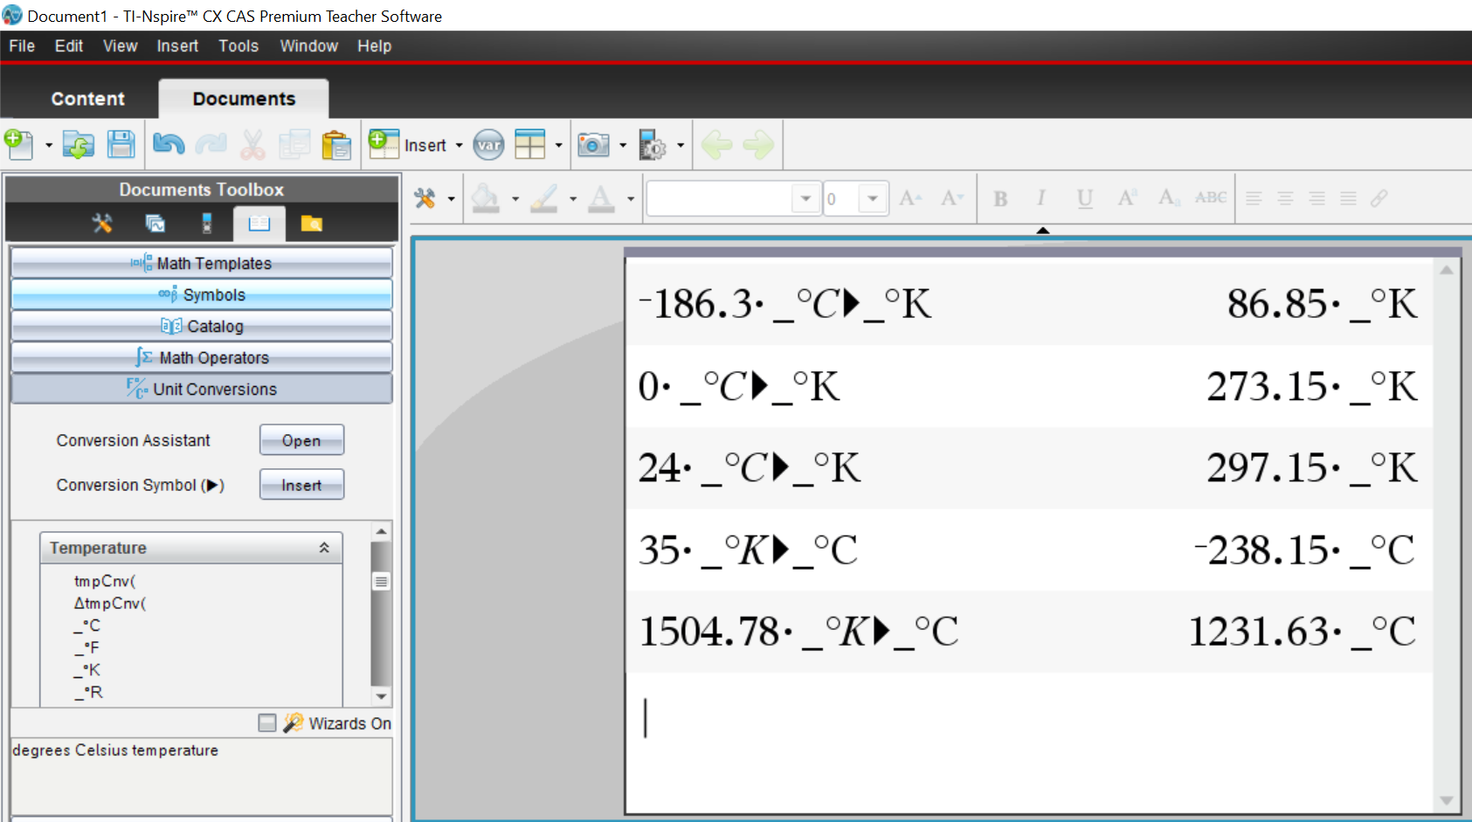Create a new document with the New icon
The width and height of the screenshot is (1472, 822).
coord(19,144)
